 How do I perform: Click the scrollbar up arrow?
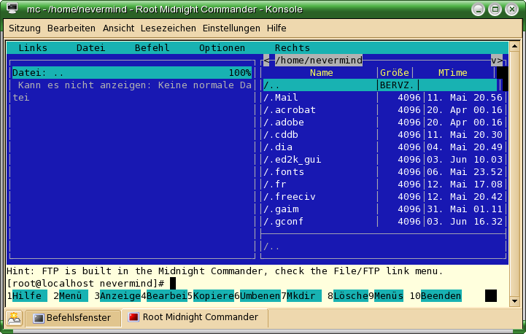tap(514, 46)
